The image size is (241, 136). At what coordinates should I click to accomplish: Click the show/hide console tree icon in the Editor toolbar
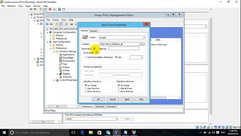[61, 24]
